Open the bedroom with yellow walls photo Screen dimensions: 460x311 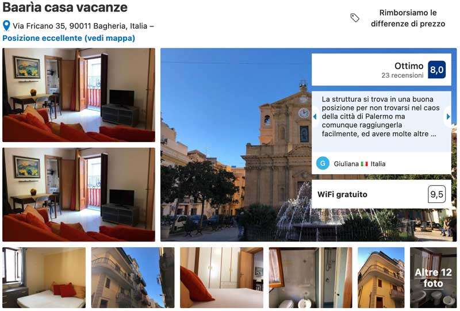(44, 278)
